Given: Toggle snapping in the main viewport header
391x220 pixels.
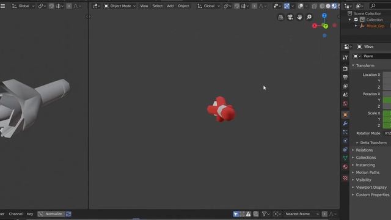Looking at the screenshot, I should [236, 6].
